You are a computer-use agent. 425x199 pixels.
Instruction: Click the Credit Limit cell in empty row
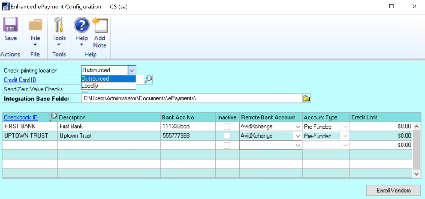[381, 145]
